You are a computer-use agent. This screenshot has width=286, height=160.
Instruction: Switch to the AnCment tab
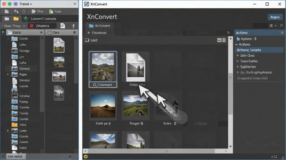click(99, 26)
